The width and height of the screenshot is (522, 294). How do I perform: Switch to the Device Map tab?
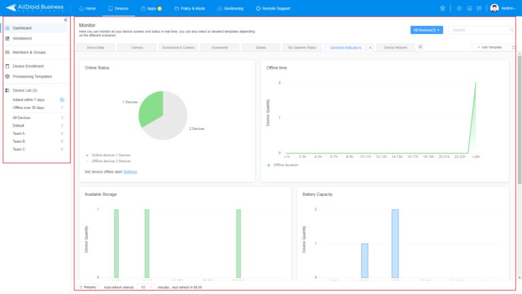coord(96,48)
